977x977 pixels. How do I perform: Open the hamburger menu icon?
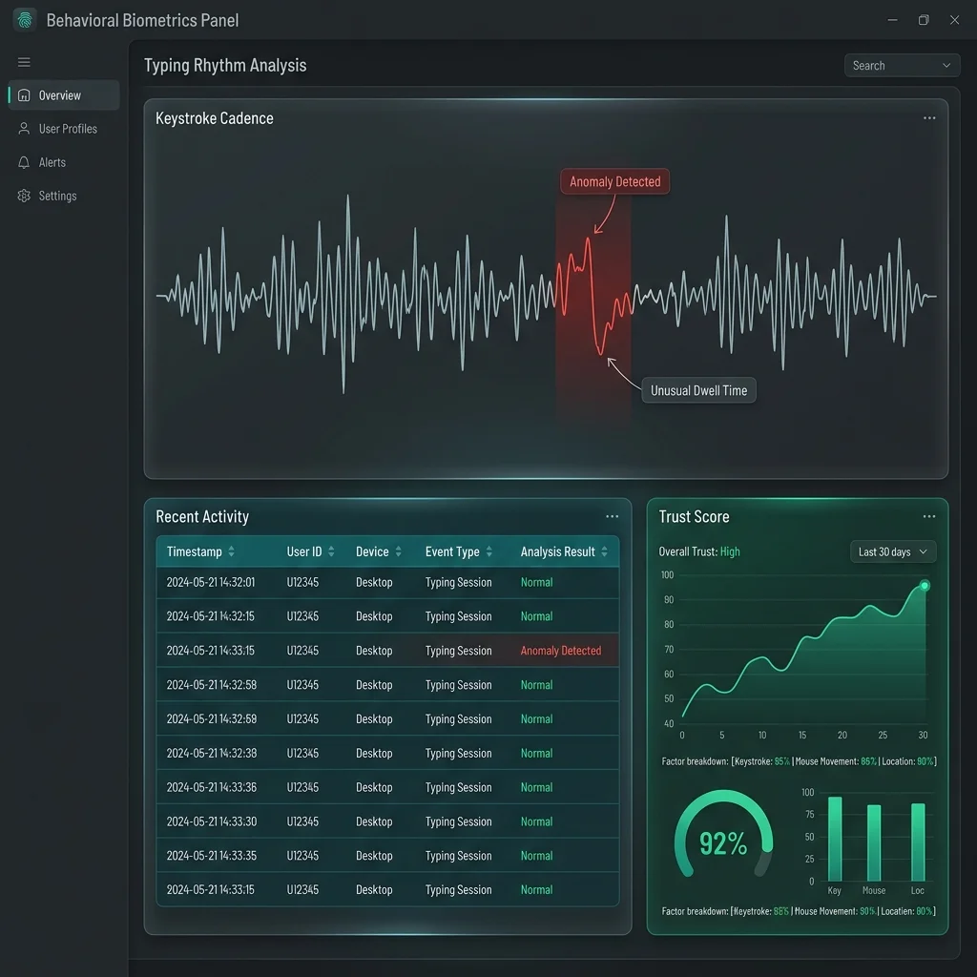(24, 62)
